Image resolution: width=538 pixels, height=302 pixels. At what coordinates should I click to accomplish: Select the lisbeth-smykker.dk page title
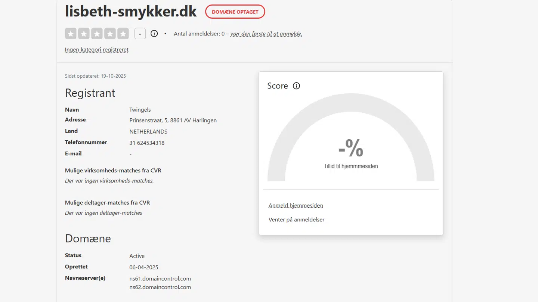130,12
